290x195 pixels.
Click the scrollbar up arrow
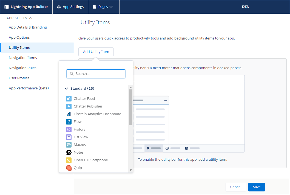[130, 87]
